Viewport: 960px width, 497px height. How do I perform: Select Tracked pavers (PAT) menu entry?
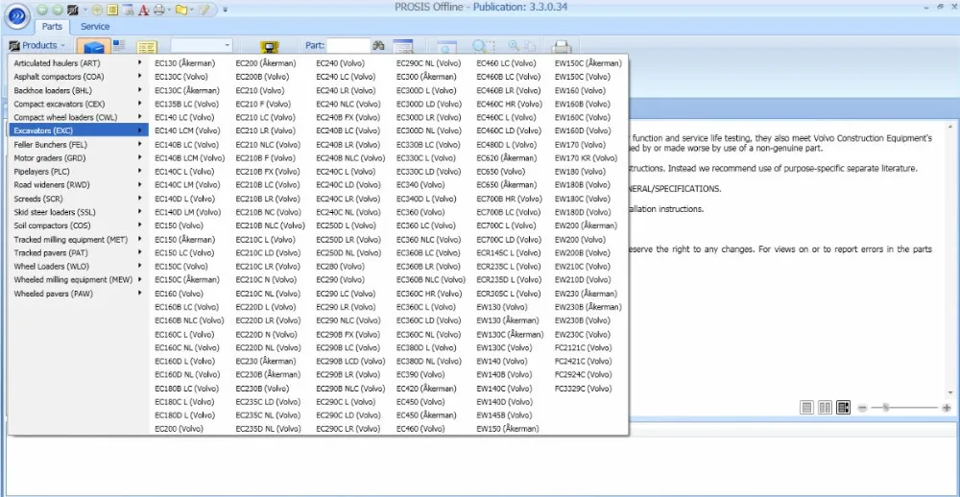pos(79,252)
